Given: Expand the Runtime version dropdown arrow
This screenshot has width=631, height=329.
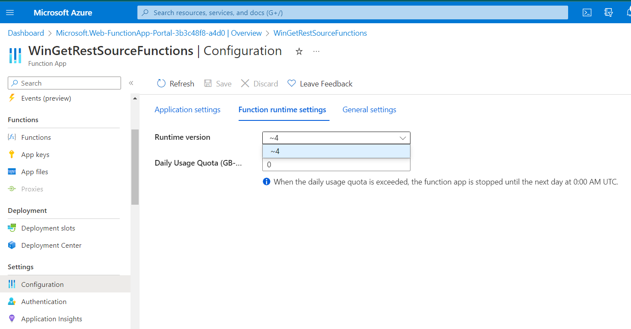Looking at the screenshot, I should 403,138.
